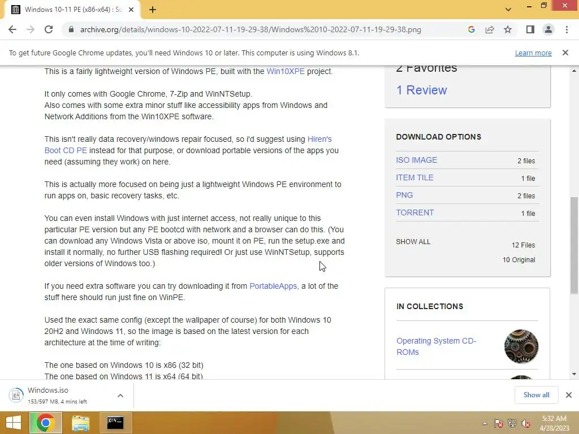Click the 10 Original files text
The image size is (579, 434).
tap(518, 260)
